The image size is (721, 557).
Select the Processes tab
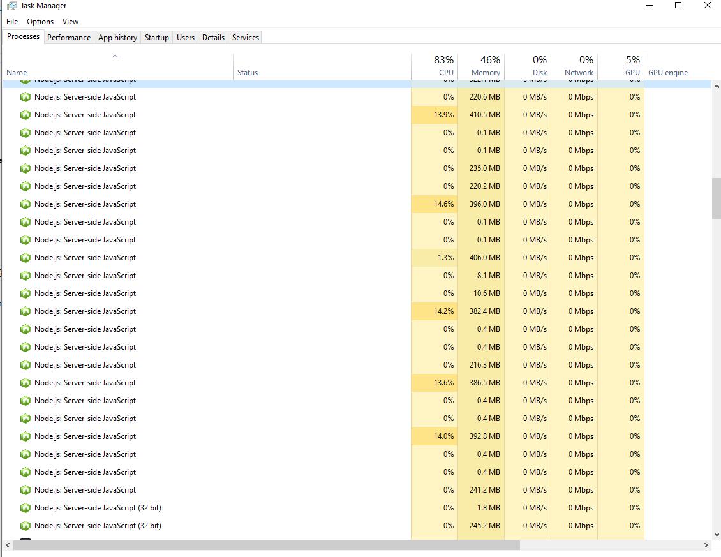tap(23, 36)
